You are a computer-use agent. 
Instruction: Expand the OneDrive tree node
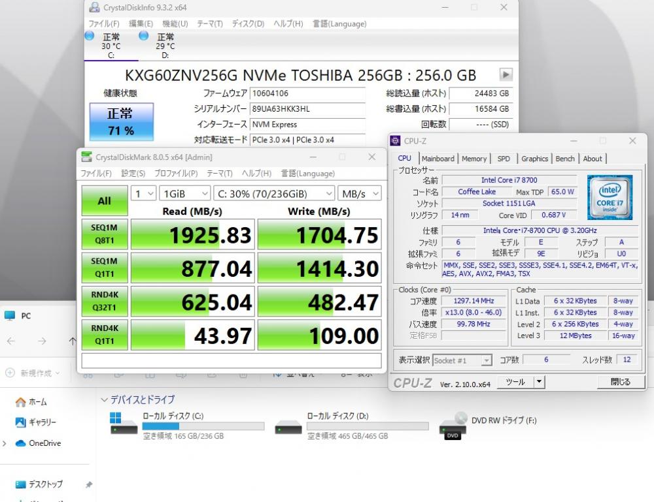point(5,443)
